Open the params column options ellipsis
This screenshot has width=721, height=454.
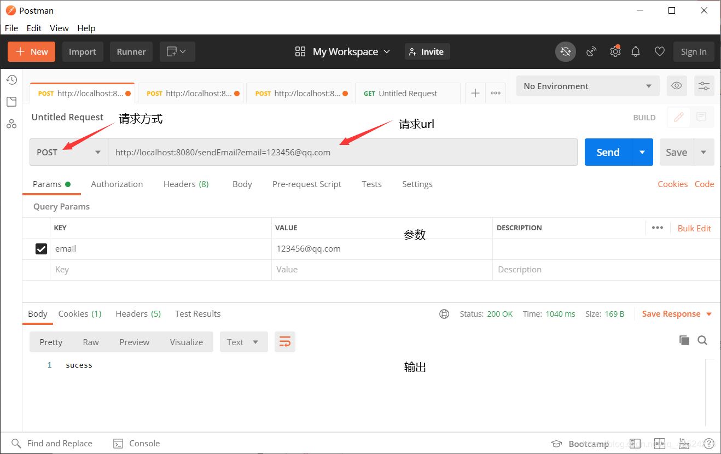658,228
